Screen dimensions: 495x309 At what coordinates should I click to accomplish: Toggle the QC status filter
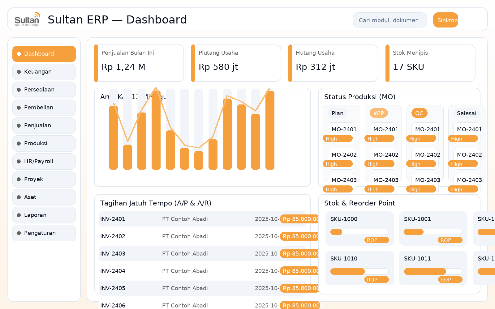pyautogui.click(x=419, y=113)
